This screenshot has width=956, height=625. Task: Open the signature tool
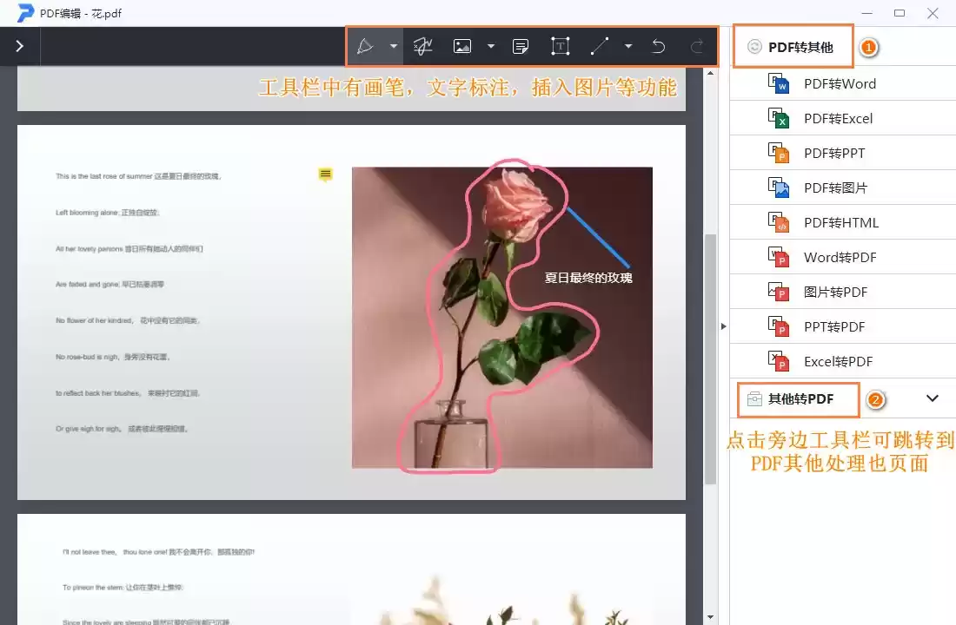423,47
